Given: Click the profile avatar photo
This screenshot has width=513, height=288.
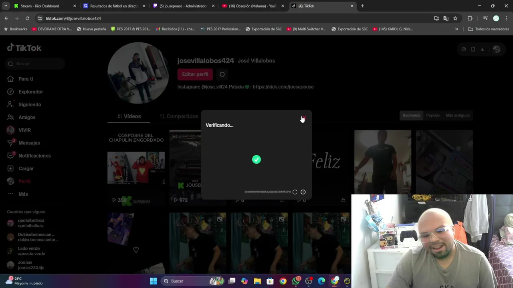Looking at the screenshot, I should click(138, 73).
